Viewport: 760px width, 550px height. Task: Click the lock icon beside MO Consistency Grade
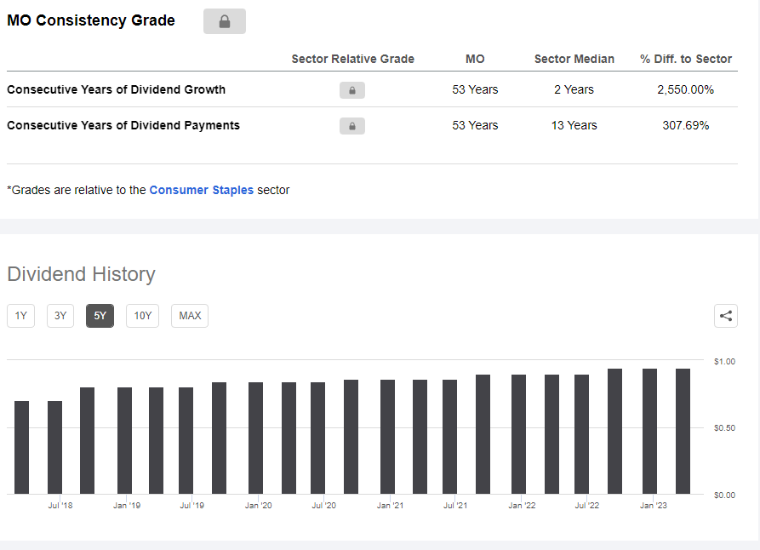coord(225,21)
